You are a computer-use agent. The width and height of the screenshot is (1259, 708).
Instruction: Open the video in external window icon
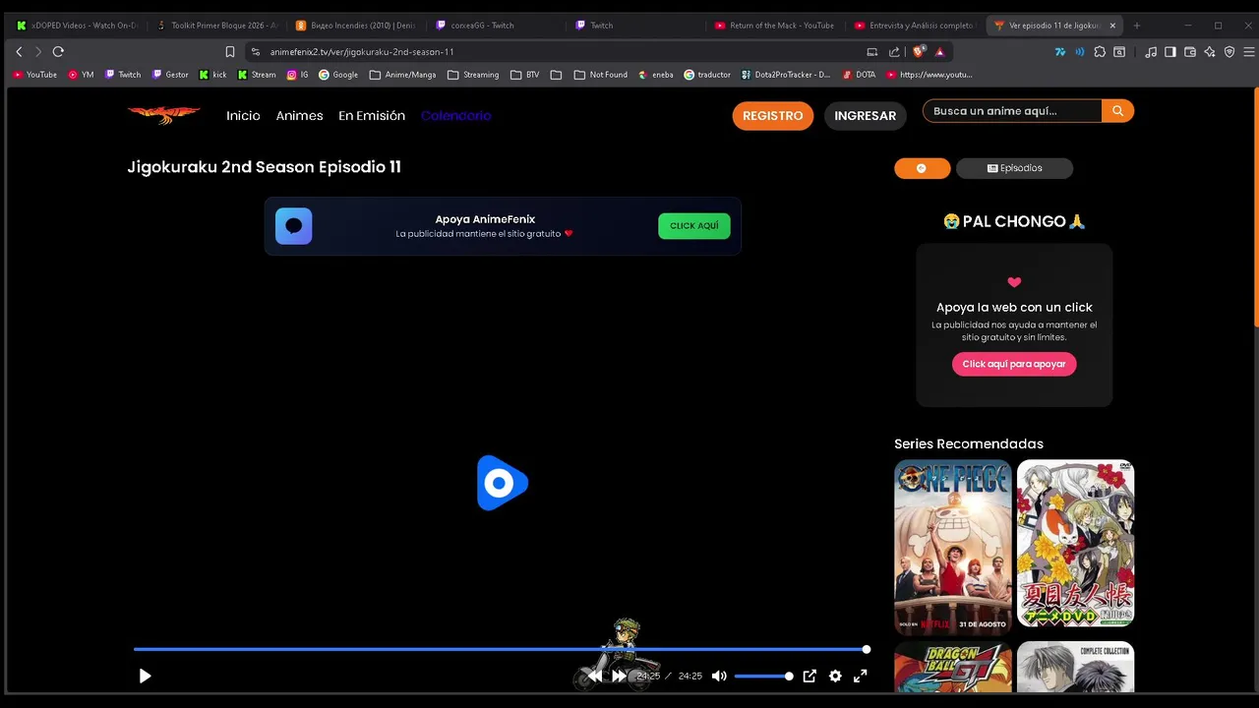[x=809, y=676]
